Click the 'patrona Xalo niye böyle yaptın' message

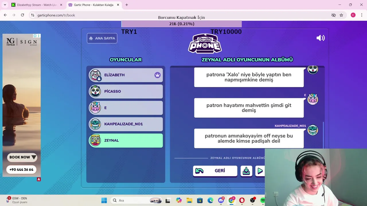click(x=249, y=77)
